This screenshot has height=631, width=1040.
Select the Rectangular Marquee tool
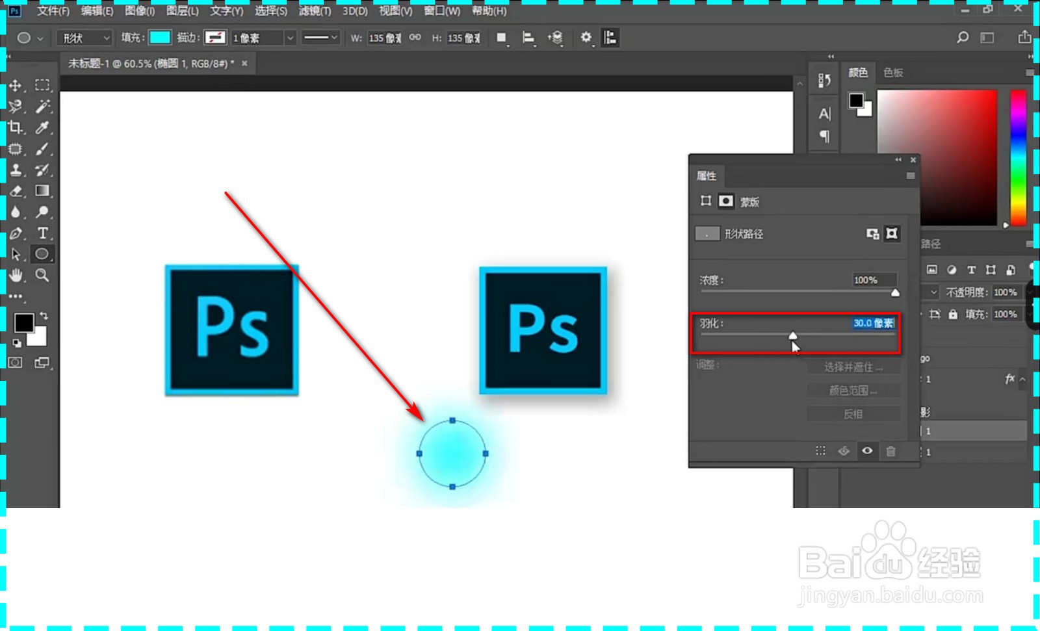42,85
